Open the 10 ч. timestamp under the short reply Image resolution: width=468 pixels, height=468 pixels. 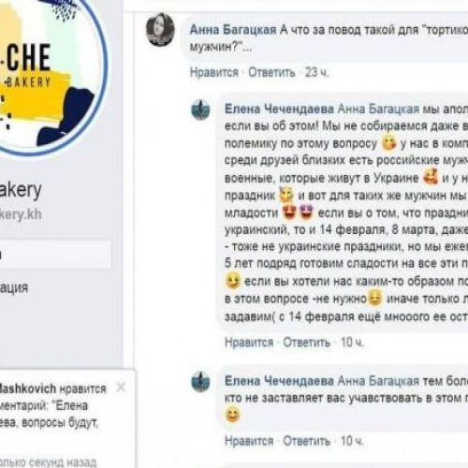click(352, 441)
